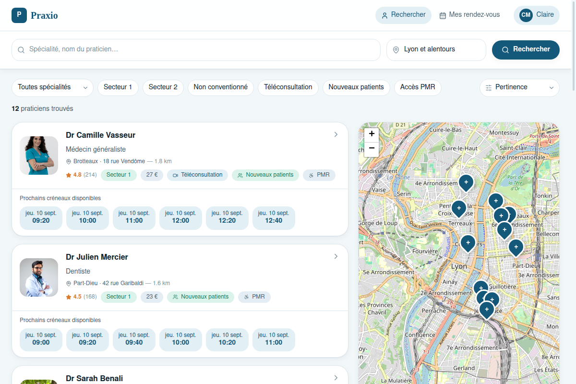Zoom in on the map
This screenshot has height=384, width=576.
[372, 134]
